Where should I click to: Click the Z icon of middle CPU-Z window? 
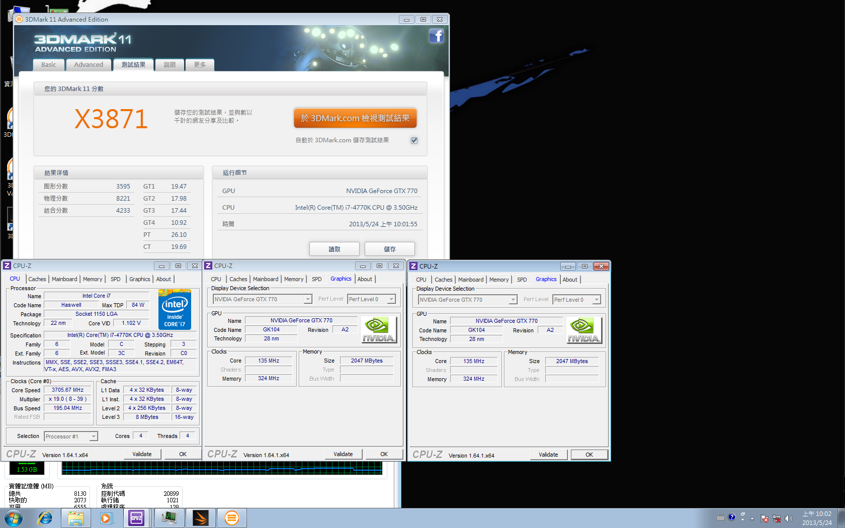pos(208,266)
